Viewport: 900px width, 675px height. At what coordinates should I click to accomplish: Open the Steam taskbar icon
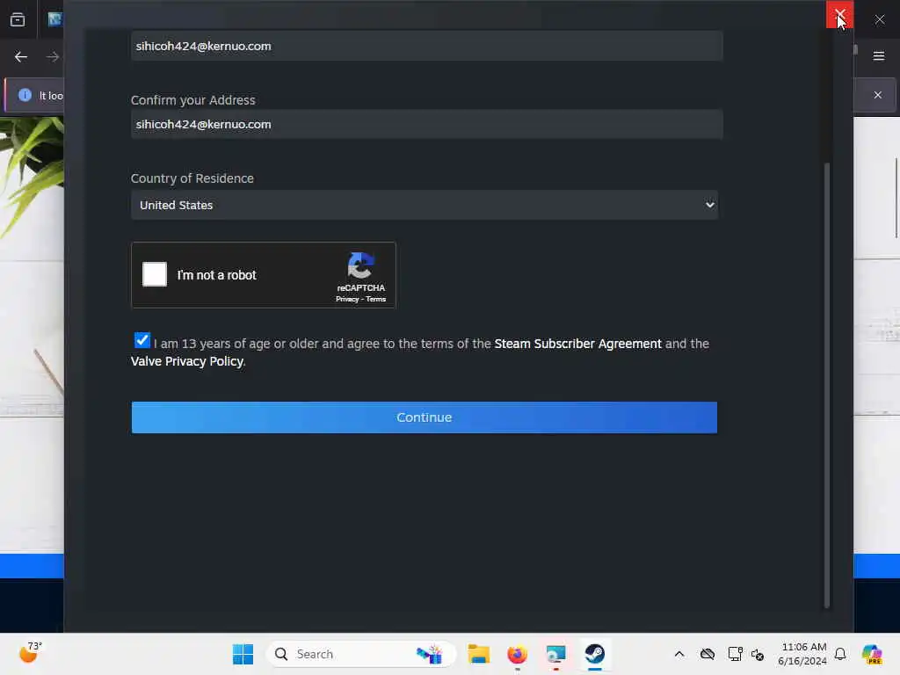[595, 654]
